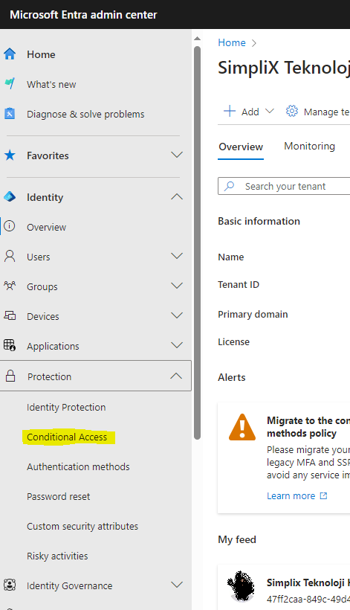Click the Devices icon in sidebar
The image size is (350, 610).
click(x=10, y=315)
